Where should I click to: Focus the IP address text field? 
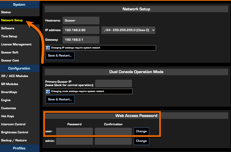coord(81,30)
